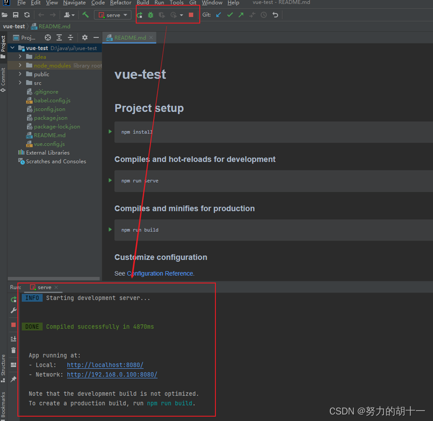Select the serve tab in Run panel
Viewport: 433px width, 421px height.
tap(44, 287)
